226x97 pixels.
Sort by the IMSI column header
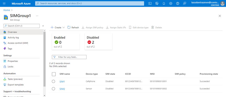pyautogui.click(x=152, y=74)
